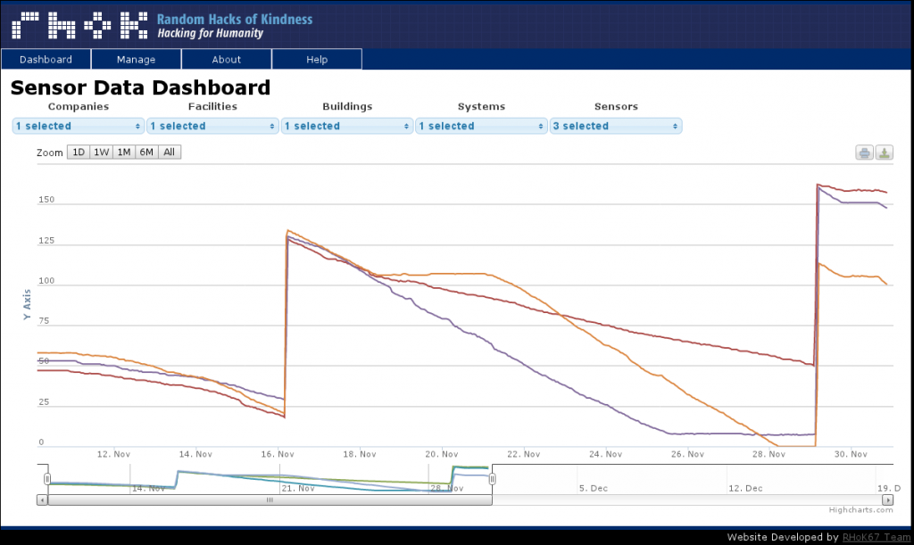Click the horizontal scrollbar thumb
914x545 pixels.
pyautogui.click(x=270, y=500)
